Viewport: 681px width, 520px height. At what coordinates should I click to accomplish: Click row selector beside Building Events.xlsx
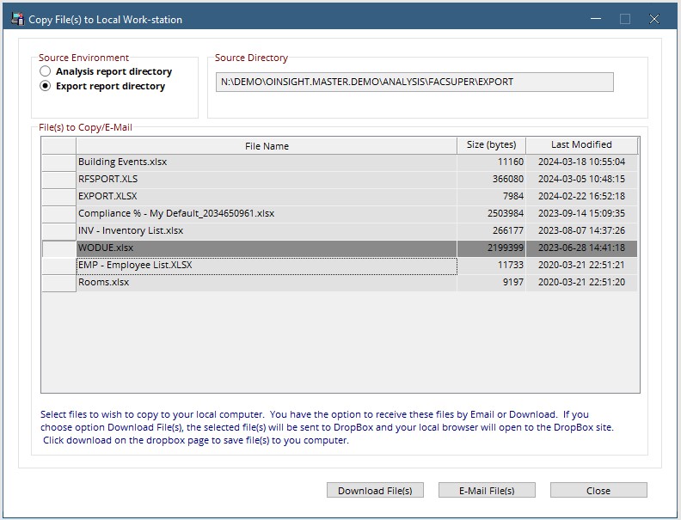pyautogui.click(x=59, y=162)
